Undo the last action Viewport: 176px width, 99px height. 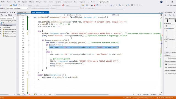coord(20,5)
